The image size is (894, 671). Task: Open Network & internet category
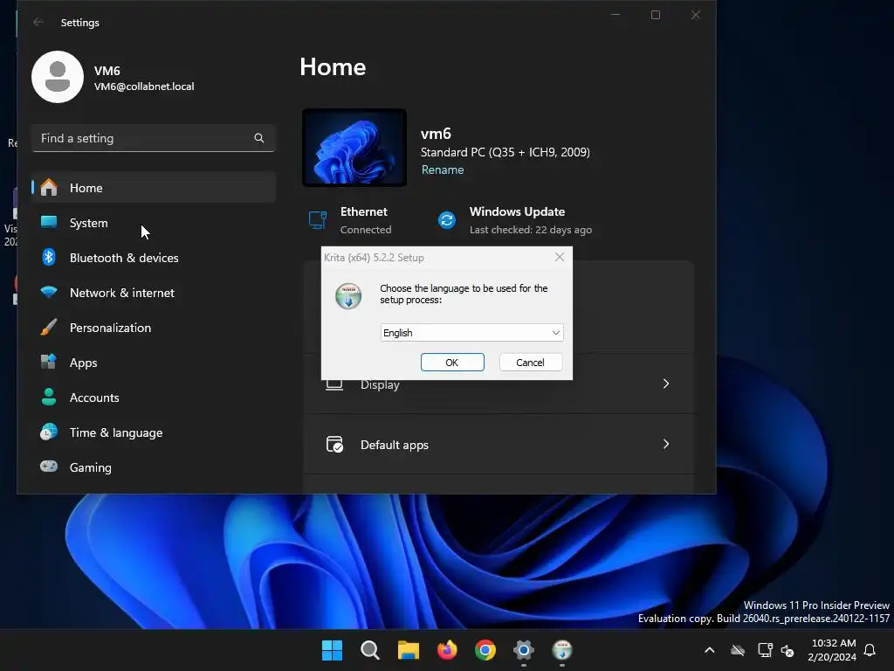(x=154, y=293)
